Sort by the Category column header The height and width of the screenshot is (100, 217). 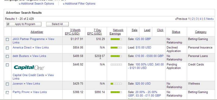[x=201, y=32]
